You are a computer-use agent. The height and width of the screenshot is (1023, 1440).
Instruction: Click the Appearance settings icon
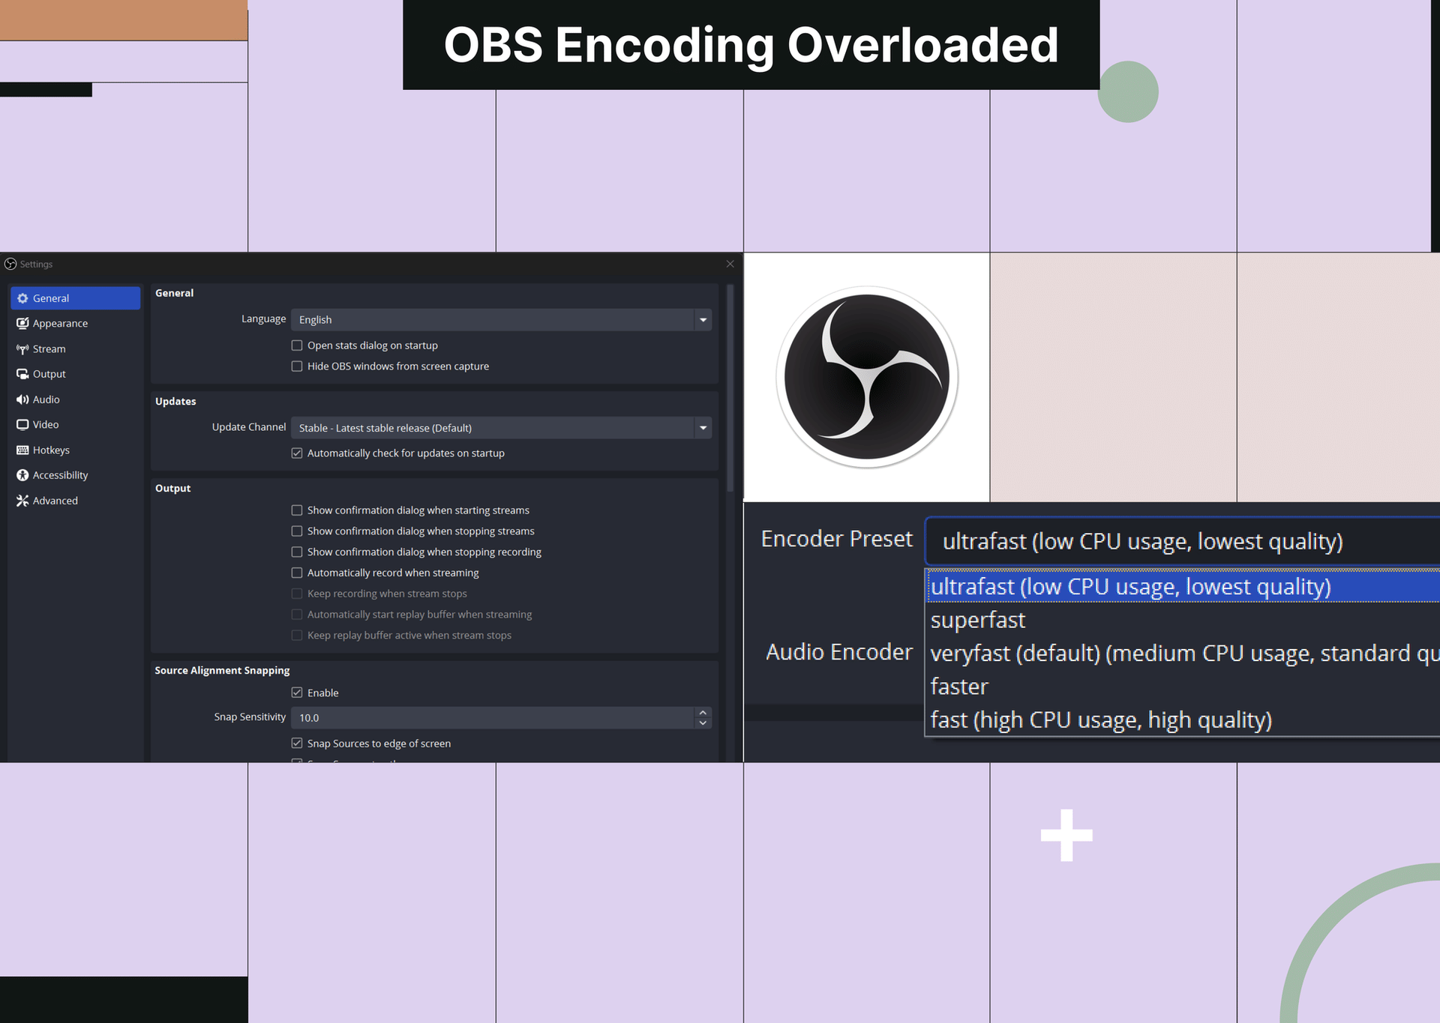[x=22, y=323]
